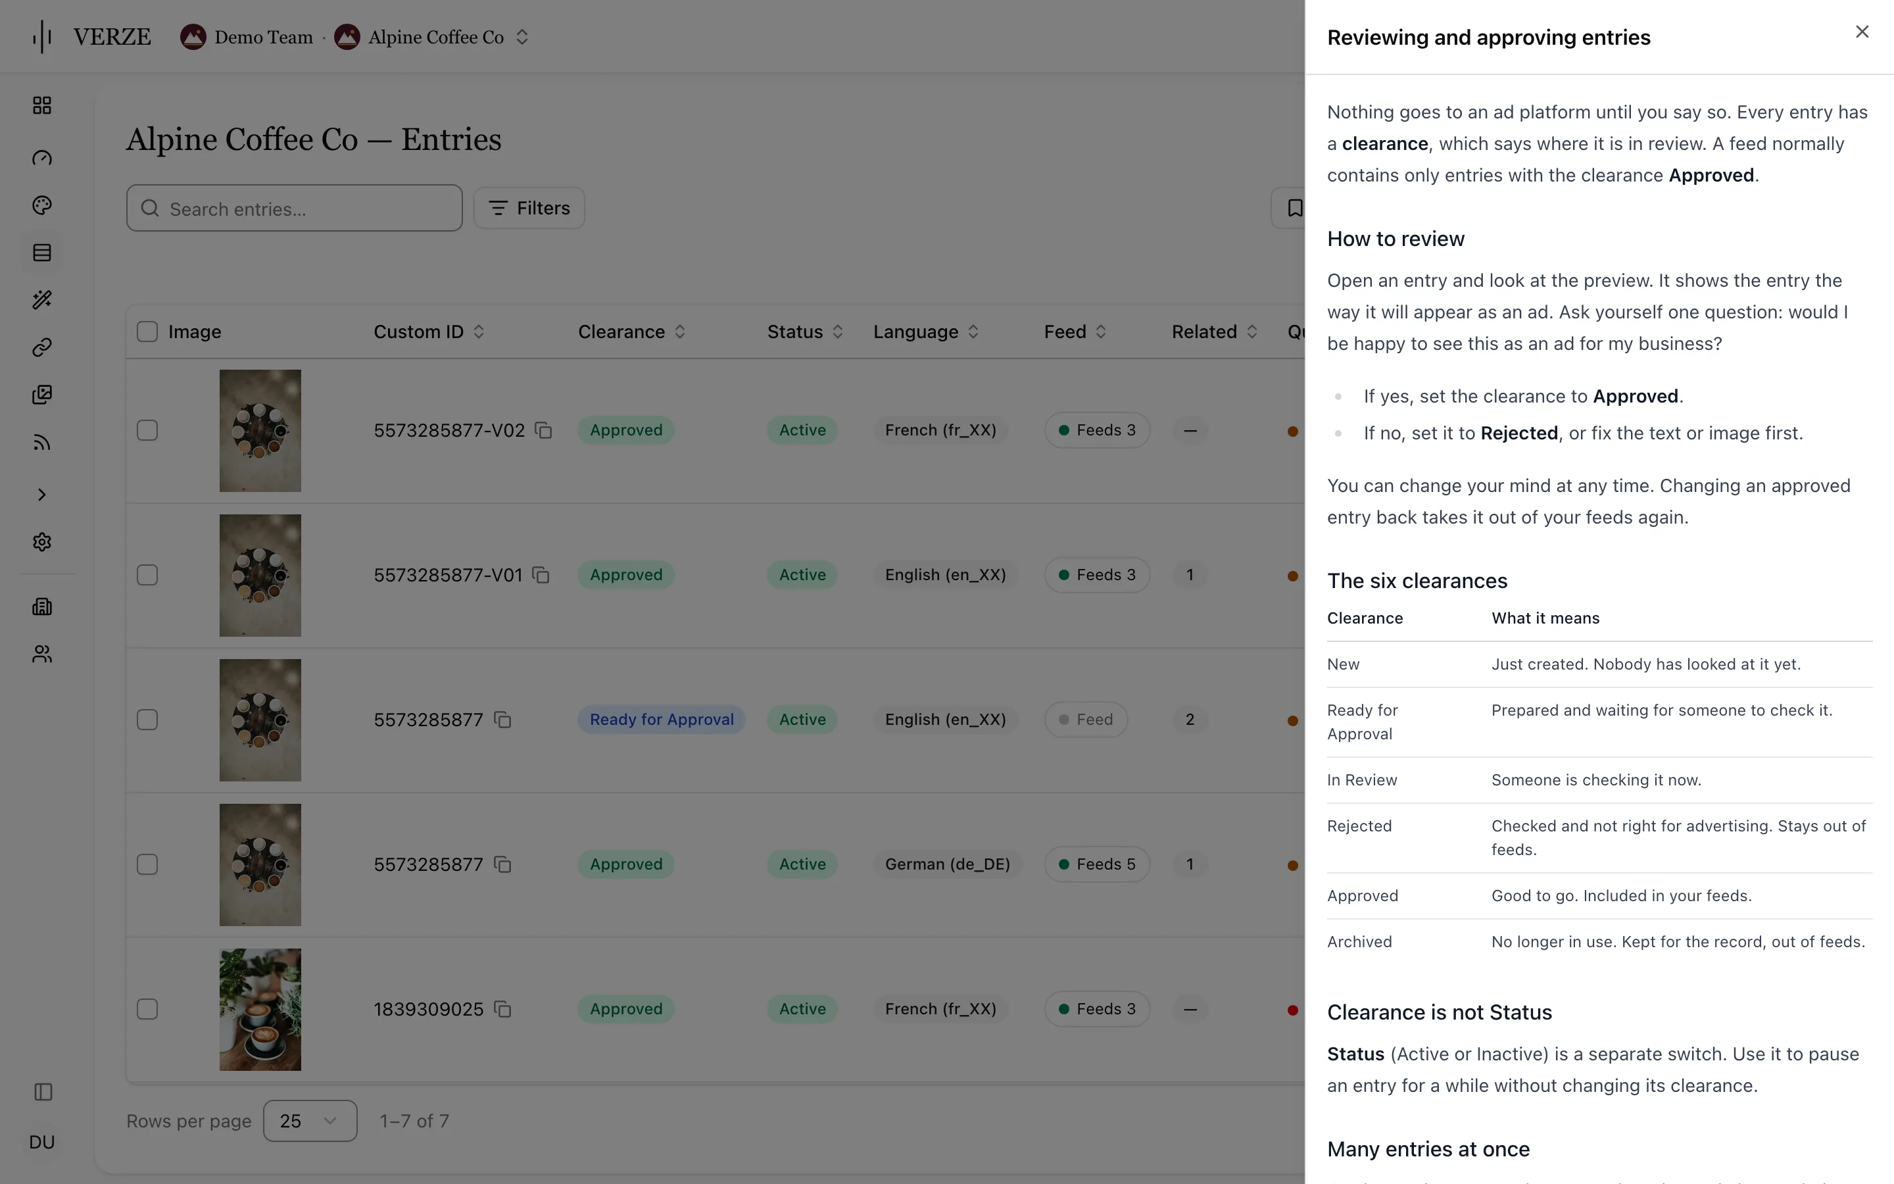Open the palette design icon in sidebar
This screenshot has height=1184, width=1894.
42,205
